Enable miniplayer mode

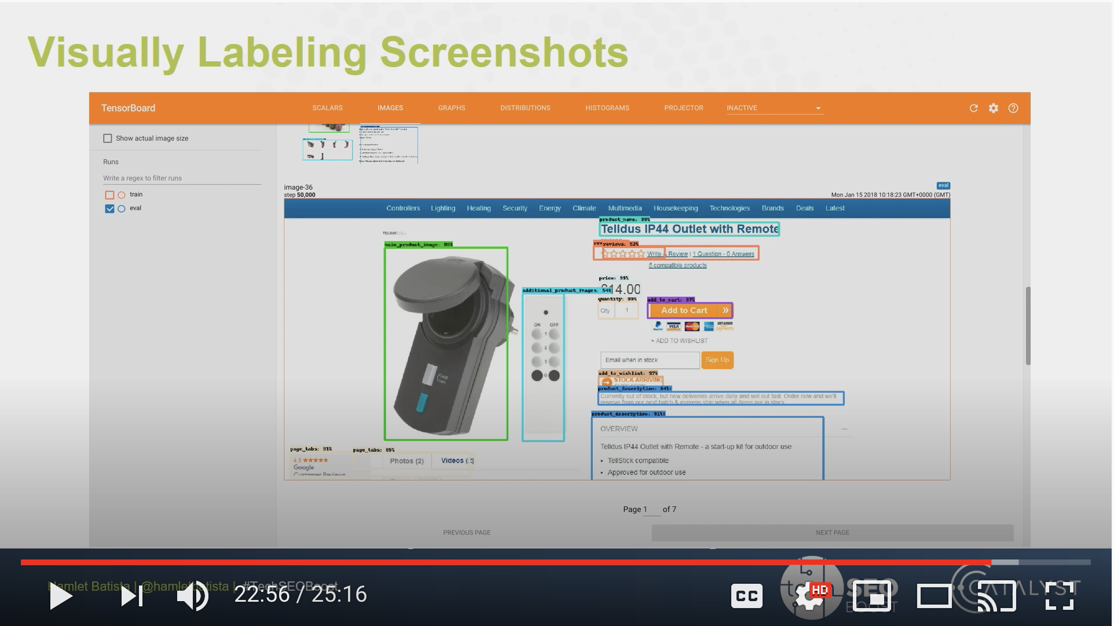coord(872,596)
